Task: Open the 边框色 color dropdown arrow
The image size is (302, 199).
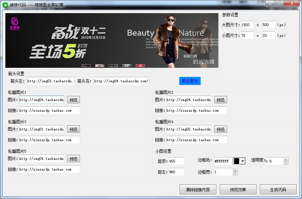Action: (243, 161)
